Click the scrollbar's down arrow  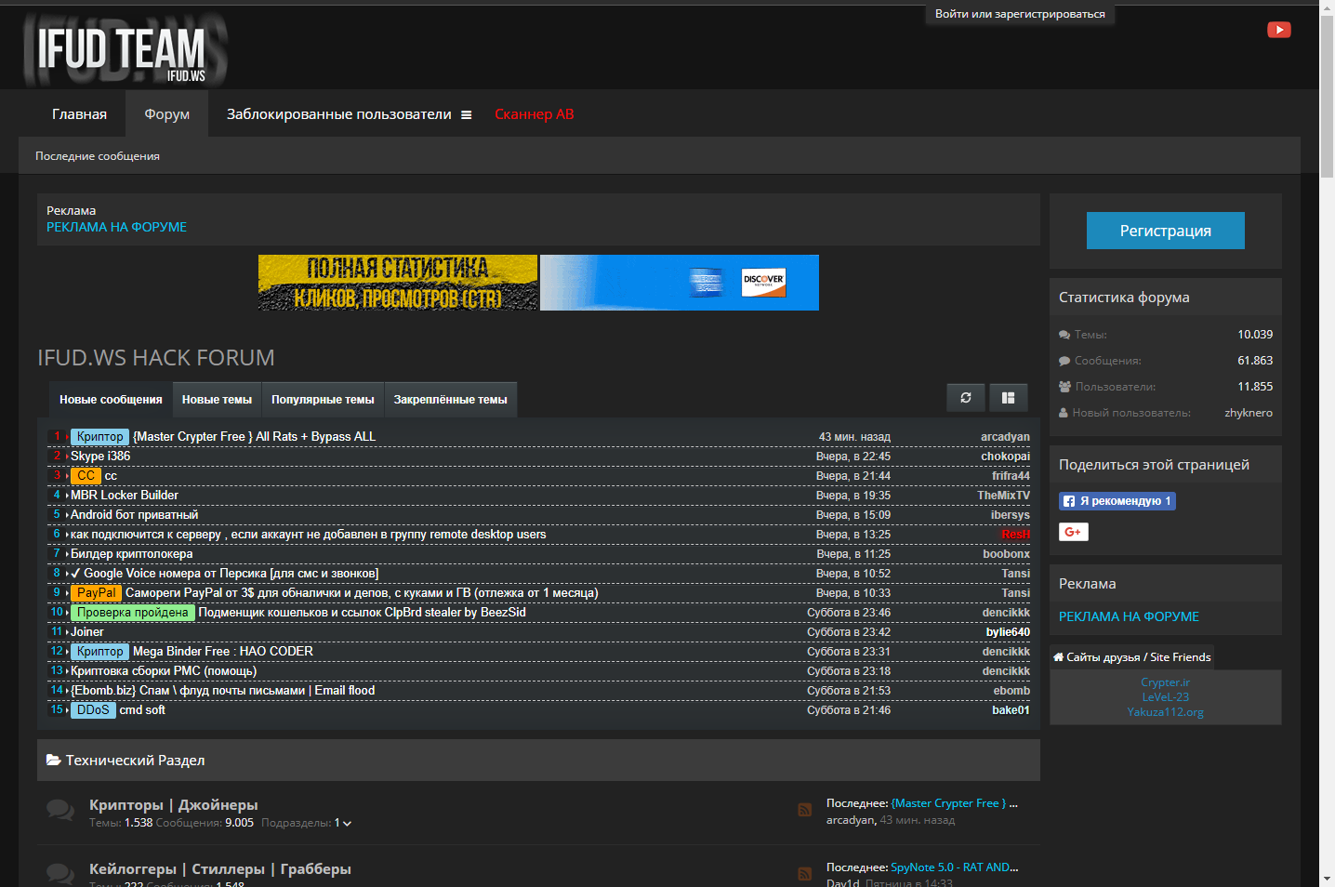coord(1328,878)
